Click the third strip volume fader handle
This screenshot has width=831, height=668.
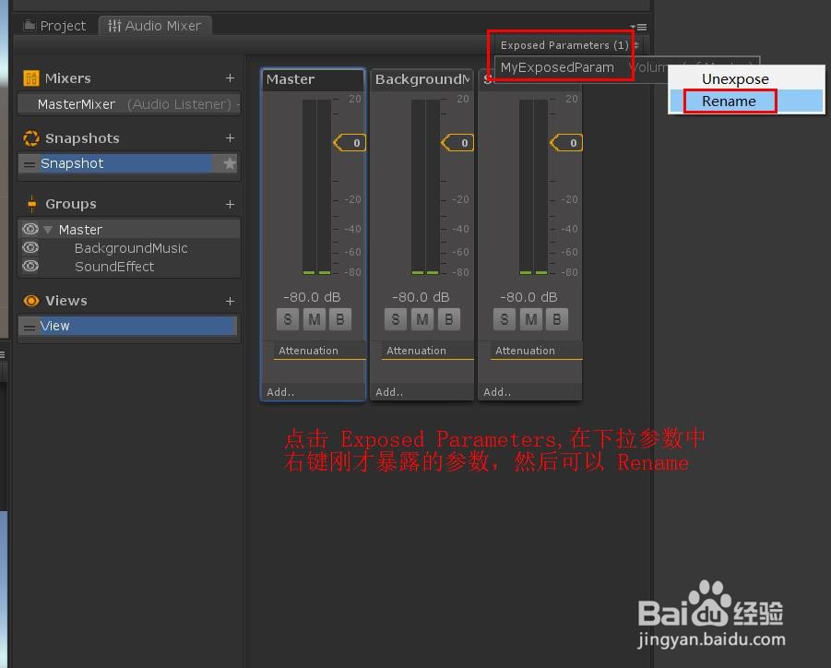click(566, 143)
